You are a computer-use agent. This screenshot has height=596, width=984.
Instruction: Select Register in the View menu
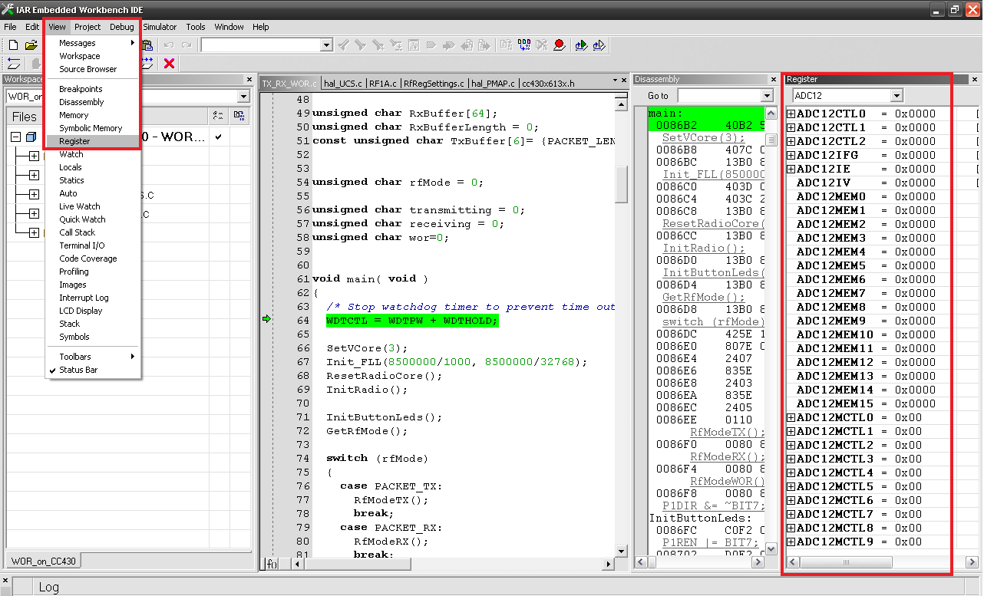tap(74, 141)
